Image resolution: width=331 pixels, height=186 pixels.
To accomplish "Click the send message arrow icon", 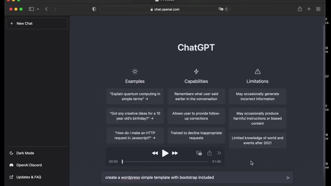I will point(288,178).
